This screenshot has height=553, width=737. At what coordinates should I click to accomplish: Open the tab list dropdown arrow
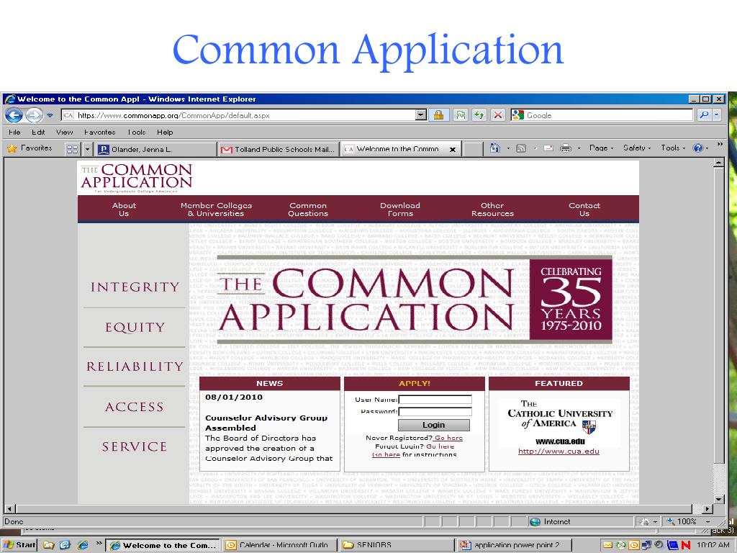coord(87,149)
